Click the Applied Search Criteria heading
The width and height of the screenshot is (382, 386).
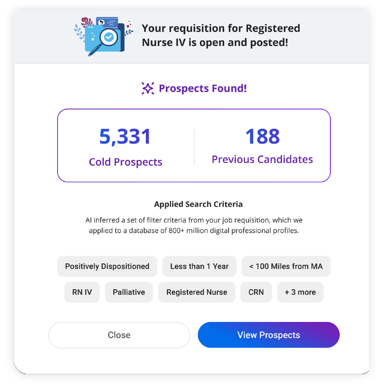[x=198, y=204]
